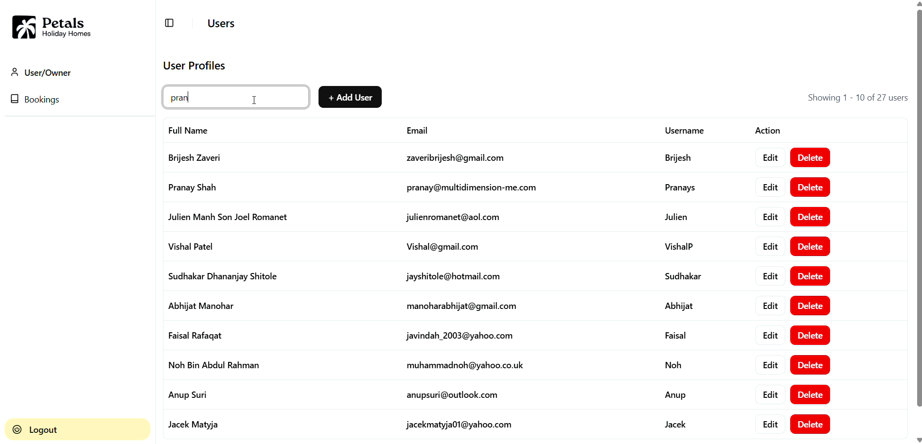Log out using the Logout button

(77, 429)
